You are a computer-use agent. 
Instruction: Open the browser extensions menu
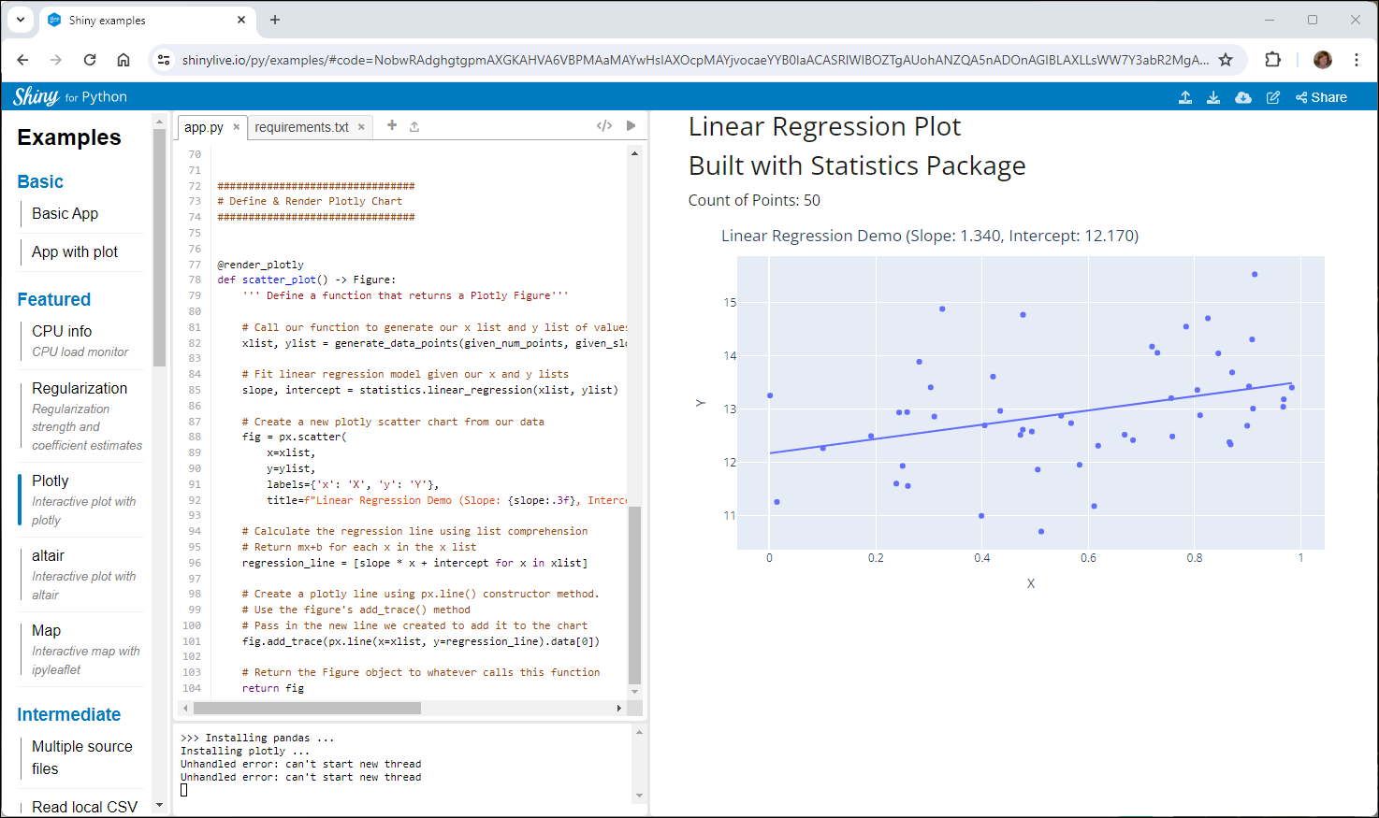pyautogui.click(x=1272, y=60)
